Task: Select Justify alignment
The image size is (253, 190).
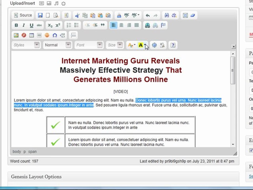Action: 137,25
